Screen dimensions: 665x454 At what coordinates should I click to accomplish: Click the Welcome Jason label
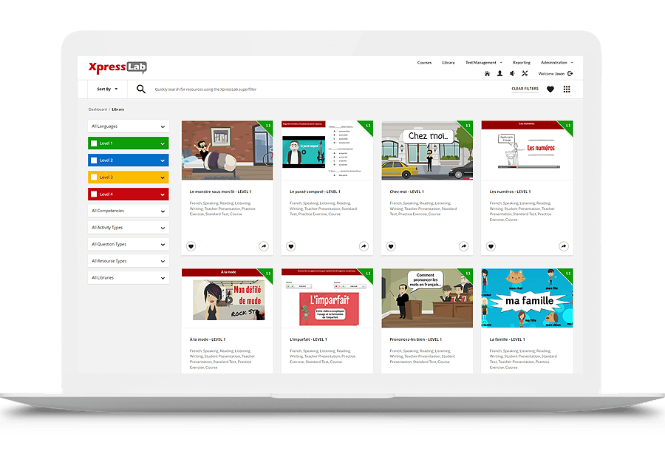point(551,74)
